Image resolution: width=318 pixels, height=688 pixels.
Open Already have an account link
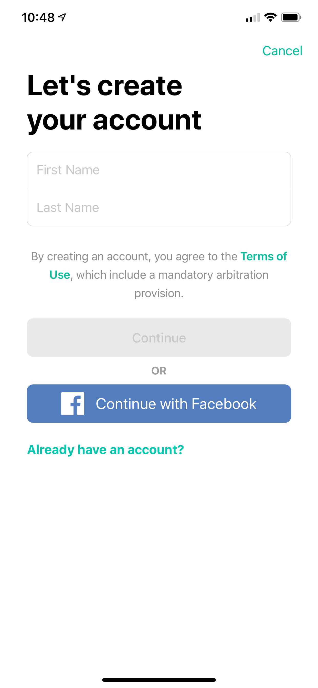point(105,450)
